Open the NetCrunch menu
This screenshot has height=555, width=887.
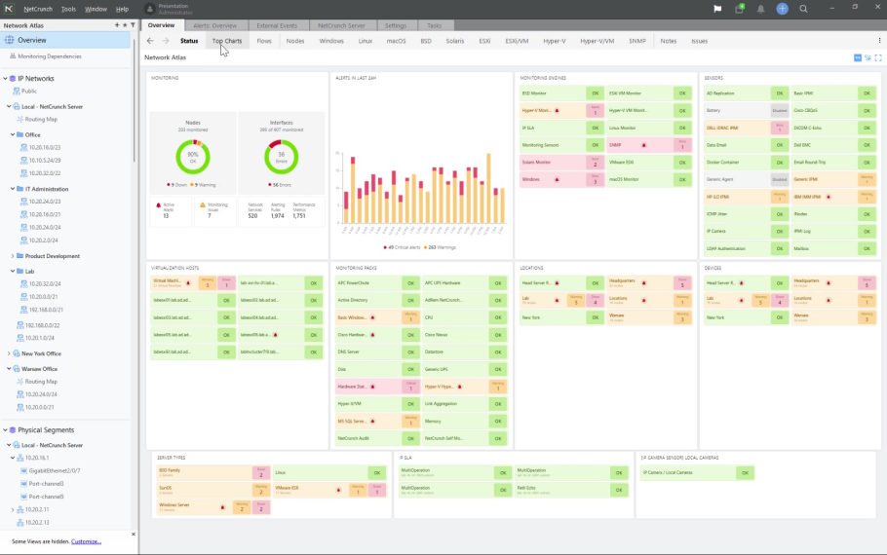(x=38, y=9)
